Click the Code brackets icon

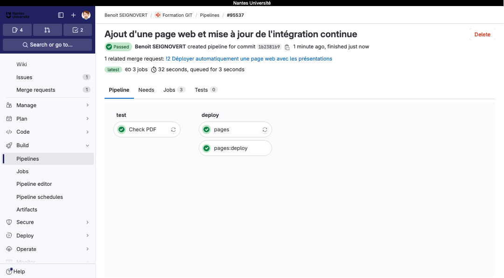tap(9, 132)
